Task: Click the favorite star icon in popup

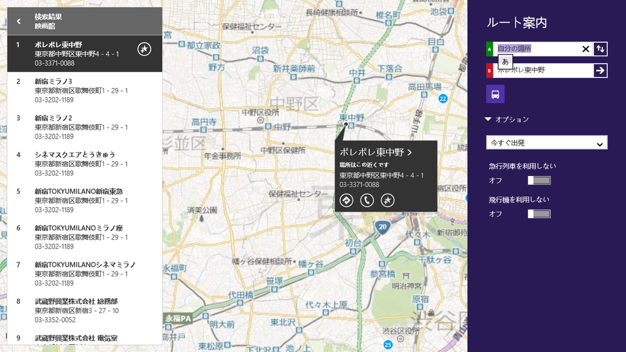Action: pos(388,200)
